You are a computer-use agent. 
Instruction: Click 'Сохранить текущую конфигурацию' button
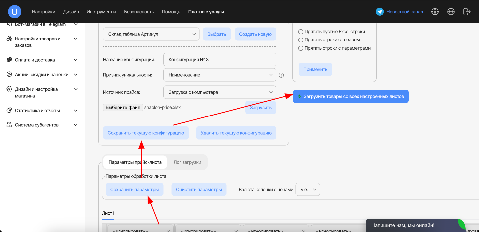[146, 133]
